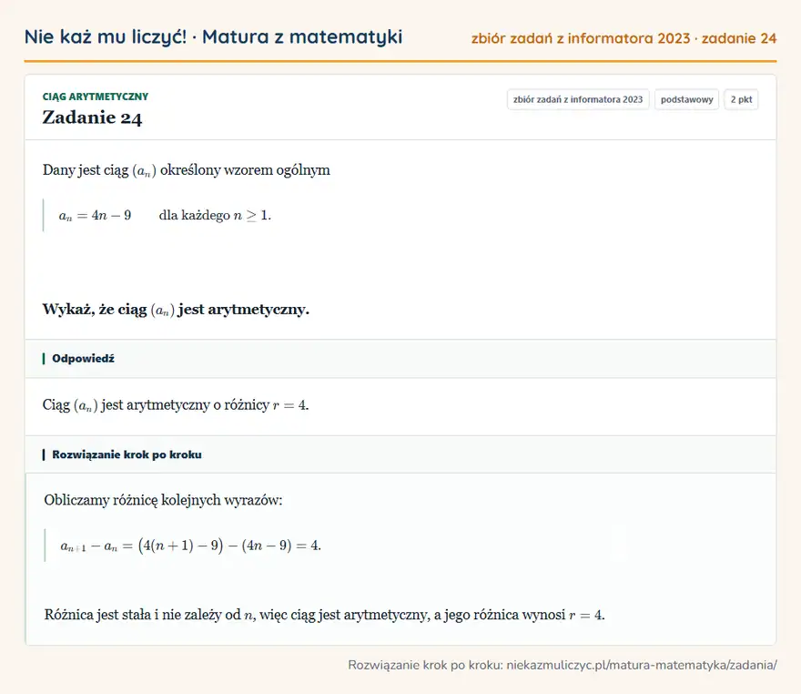The width and height of the screenshot is (801, 694).
Task: Click the '2 pkt' points badge
Action: [741, 99]
